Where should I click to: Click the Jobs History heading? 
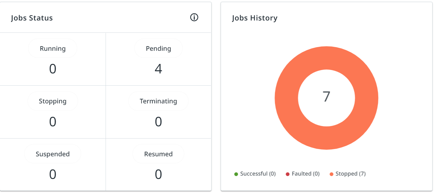click(x=255, y=18)
